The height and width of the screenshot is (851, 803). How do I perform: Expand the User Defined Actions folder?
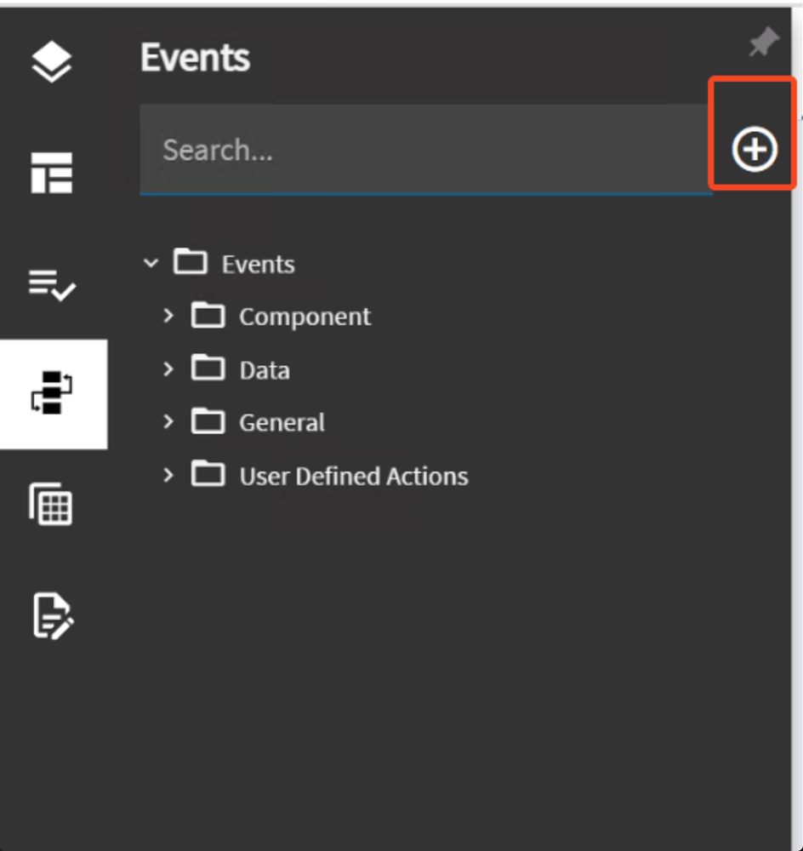coord(168,475)
